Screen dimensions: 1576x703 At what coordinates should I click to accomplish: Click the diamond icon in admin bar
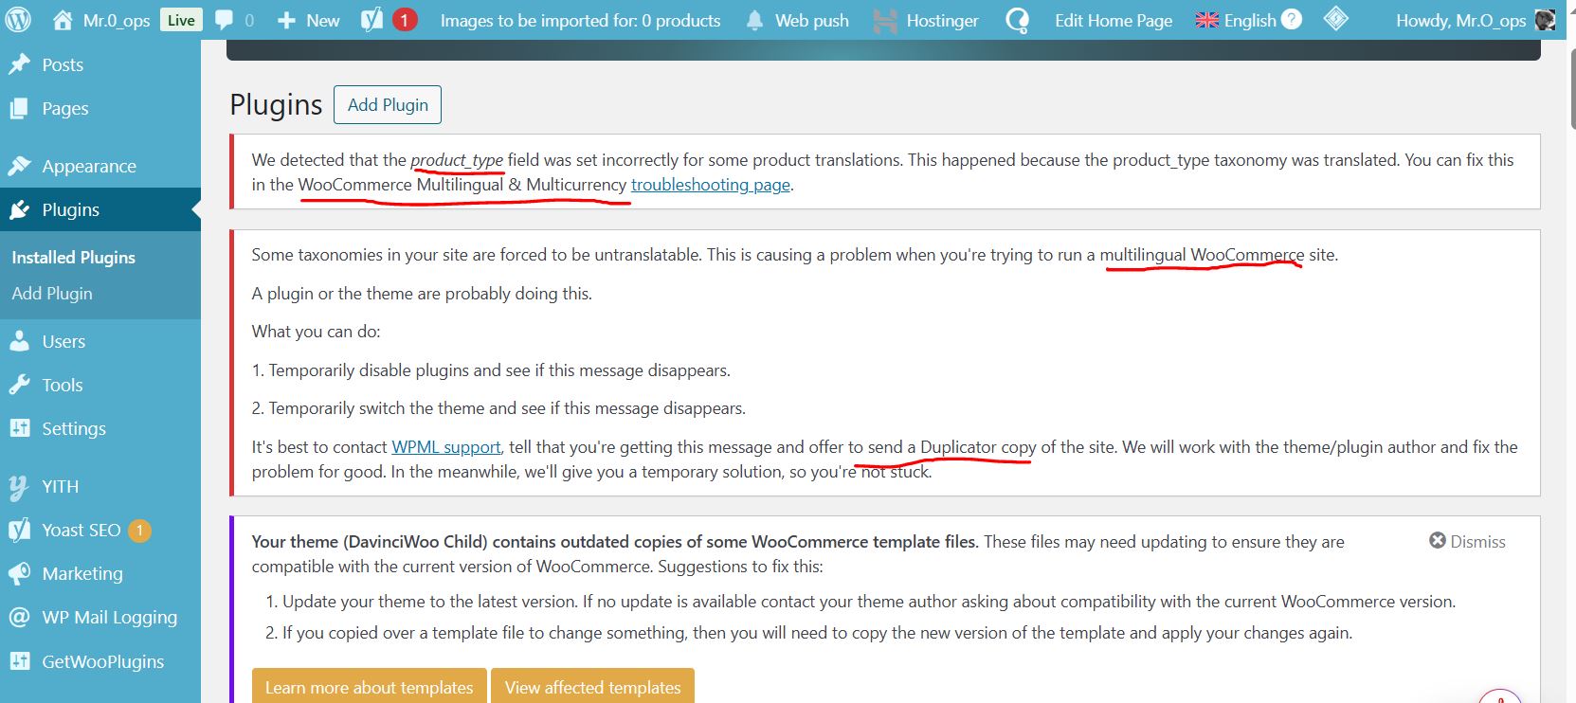(x=1335, y=19)
